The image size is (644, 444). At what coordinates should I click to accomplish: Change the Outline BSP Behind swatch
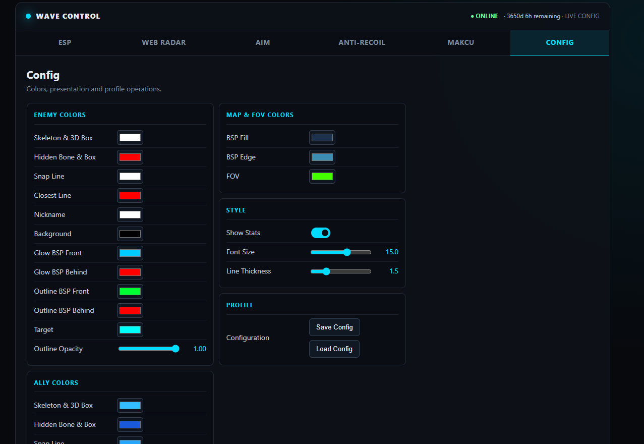tap(130, 310)
